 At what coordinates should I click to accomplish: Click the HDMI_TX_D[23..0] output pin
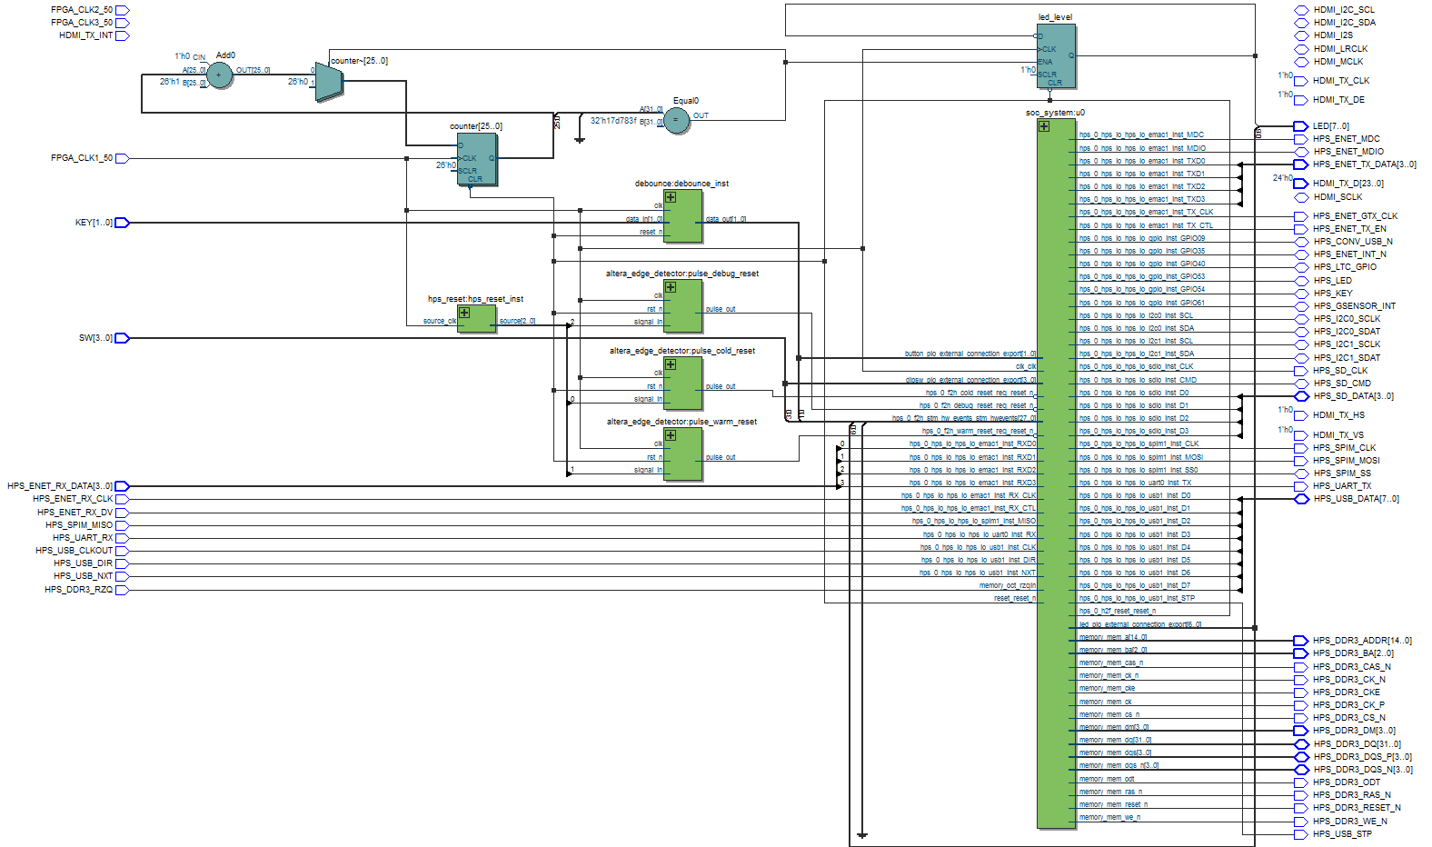[1300, 184]
